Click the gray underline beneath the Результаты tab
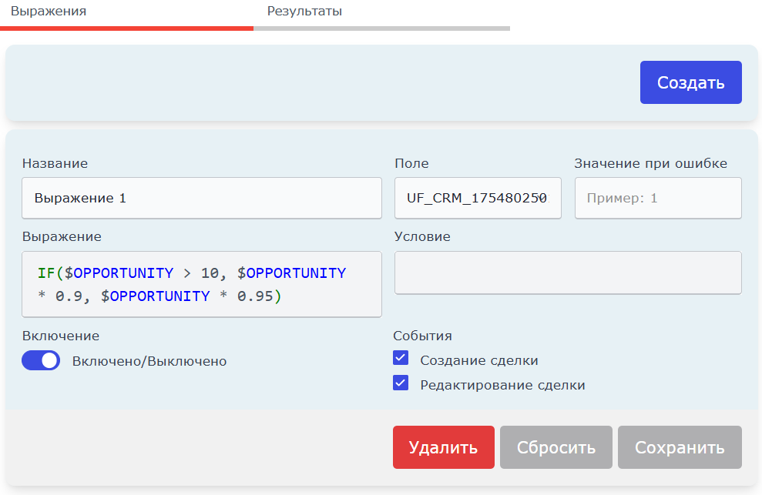 (381, 28)
